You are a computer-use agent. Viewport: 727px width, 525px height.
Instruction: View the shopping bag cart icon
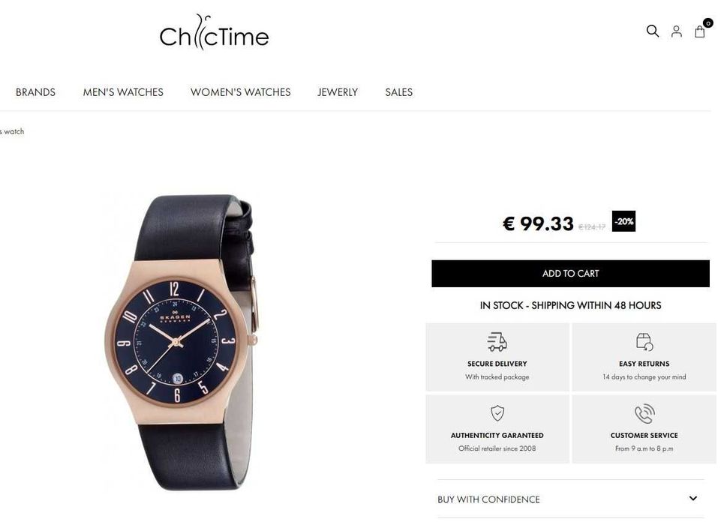700,31
